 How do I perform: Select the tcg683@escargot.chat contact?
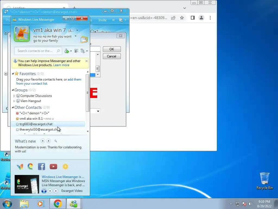click(x=36, y=124)
